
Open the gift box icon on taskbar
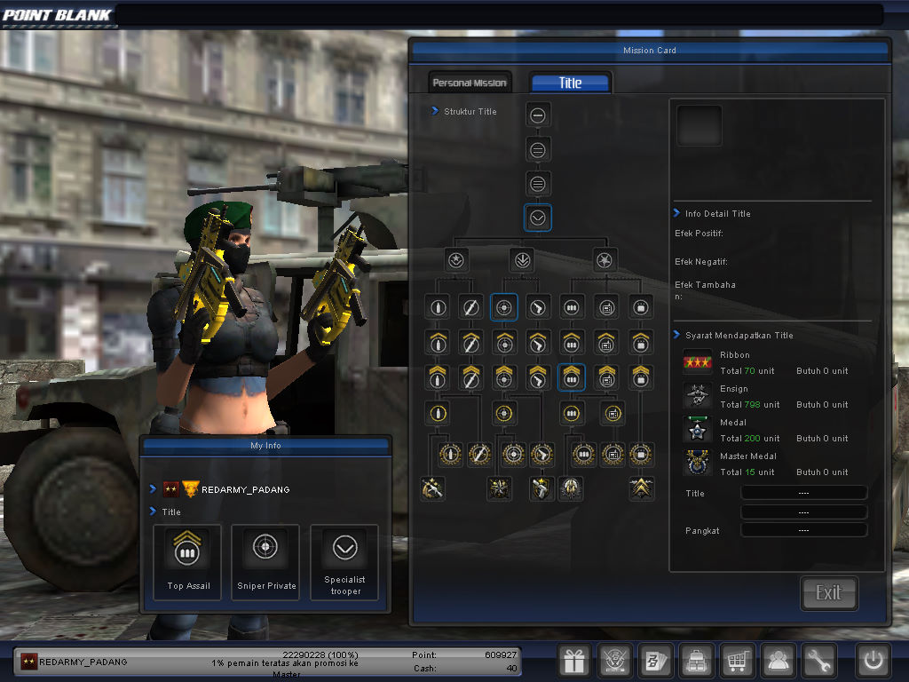click(574, 661)
